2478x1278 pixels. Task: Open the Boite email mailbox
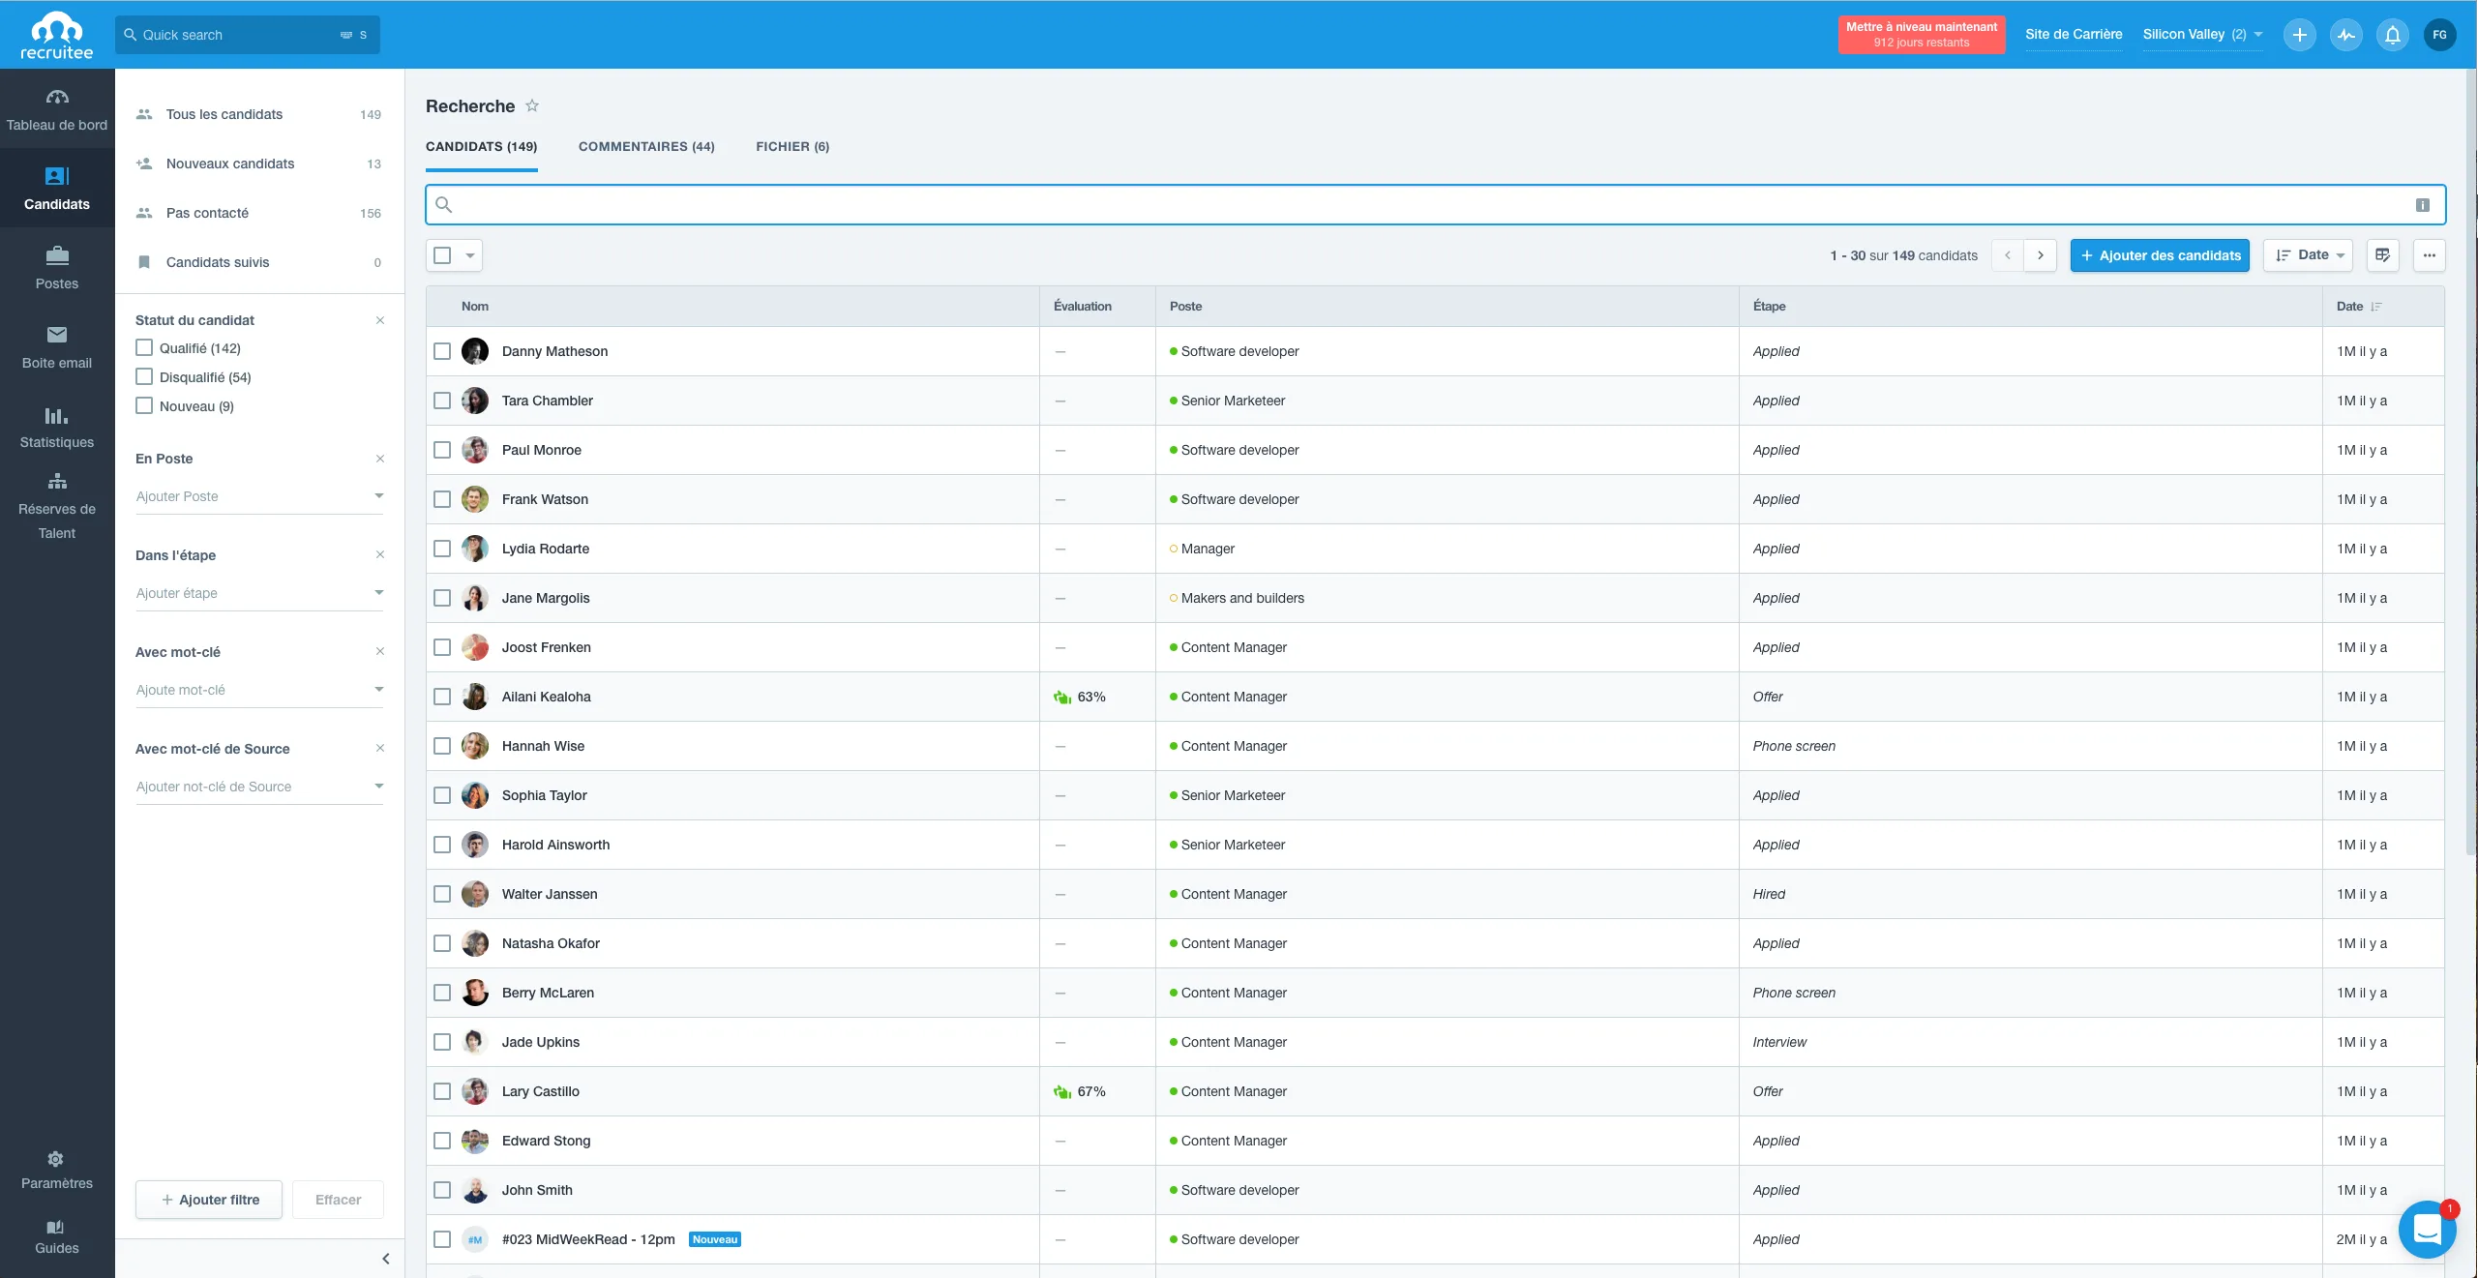pyautogui.click(x=57, y=346)
